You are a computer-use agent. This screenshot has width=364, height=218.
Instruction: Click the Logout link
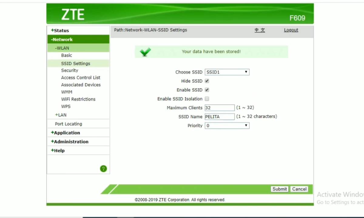[x=291, y=30]
